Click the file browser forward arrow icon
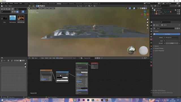 point(4,9)
